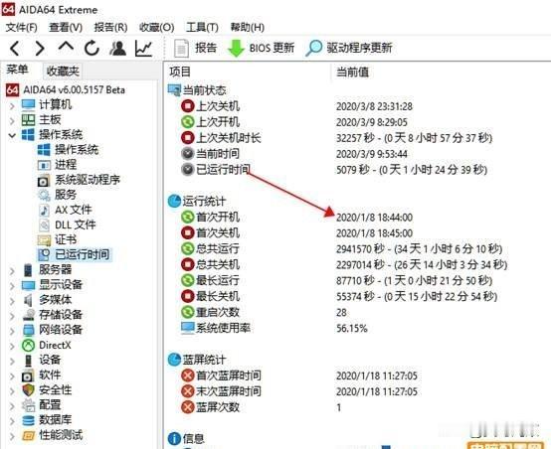Click the 网络设备 network icon
The height and width of the screenshot is (449, 551).
(28, 330)
